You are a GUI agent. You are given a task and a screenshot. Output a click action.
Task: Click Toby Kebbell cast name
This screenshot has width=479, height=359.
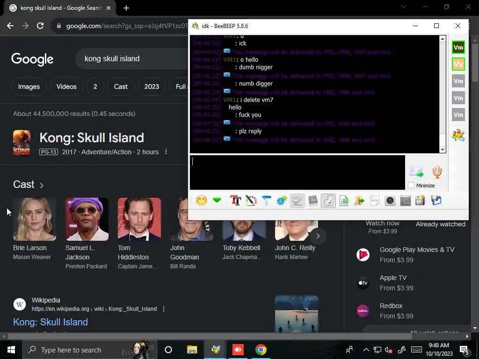[x=241, y=248]
